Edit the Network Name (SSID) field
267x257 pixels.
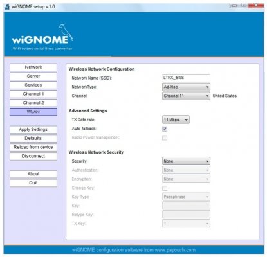point(186,78)
